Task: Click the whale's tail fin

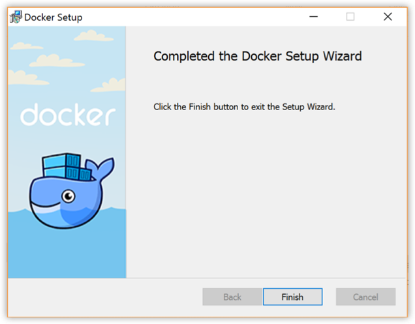Action: (x=103, y=166)
